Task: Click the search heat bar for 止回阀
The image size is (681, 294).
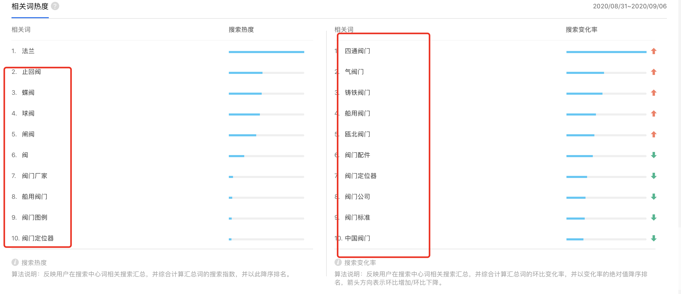Action: [x=266, y=73]
